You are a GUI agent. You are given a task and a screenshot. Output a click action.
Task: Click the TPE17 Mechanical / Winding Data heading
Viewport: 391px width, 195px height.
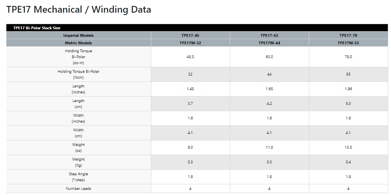[79, 9]
